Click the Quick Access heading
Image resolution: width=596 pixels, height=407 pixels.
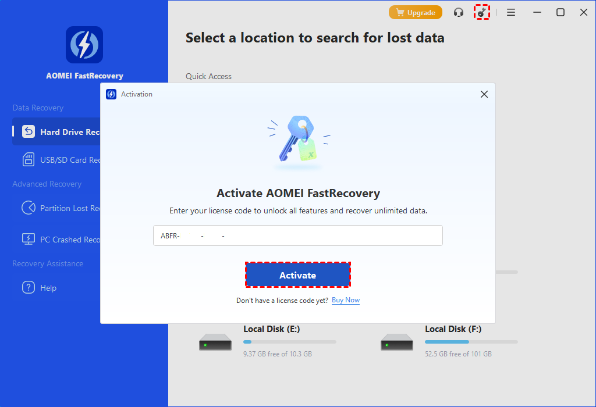pyautogui.click(x=208, y=76)
